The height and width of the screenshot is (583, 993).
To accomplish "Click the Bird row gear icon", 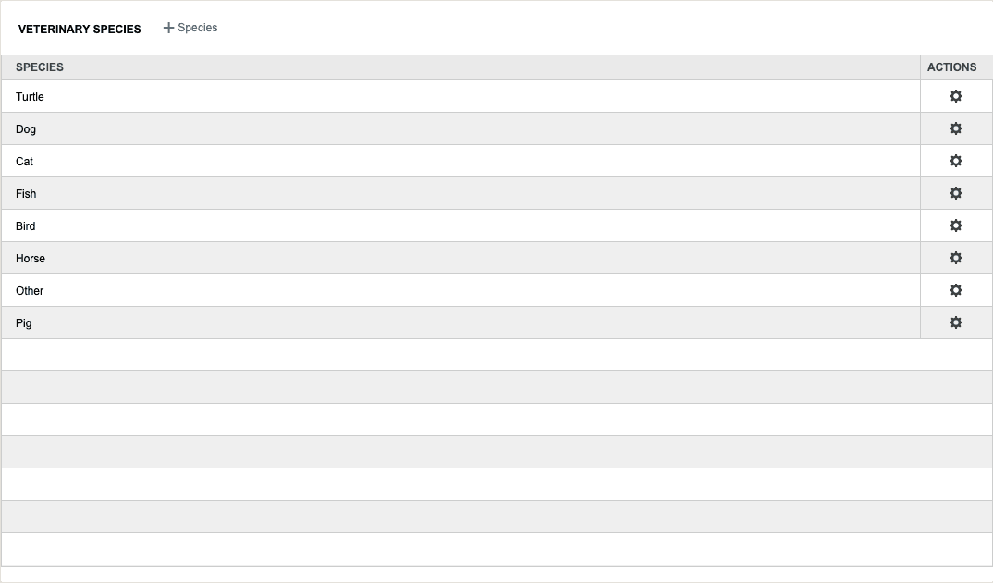I will pyautogui.click(x=956, y=225).
